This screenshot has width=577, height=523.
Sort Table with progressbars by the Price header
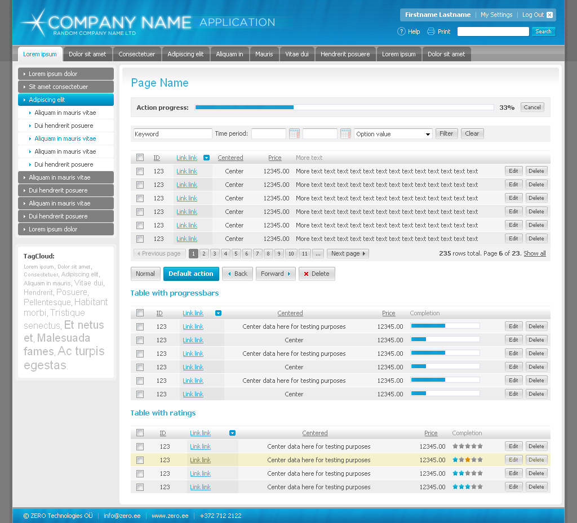389,313
